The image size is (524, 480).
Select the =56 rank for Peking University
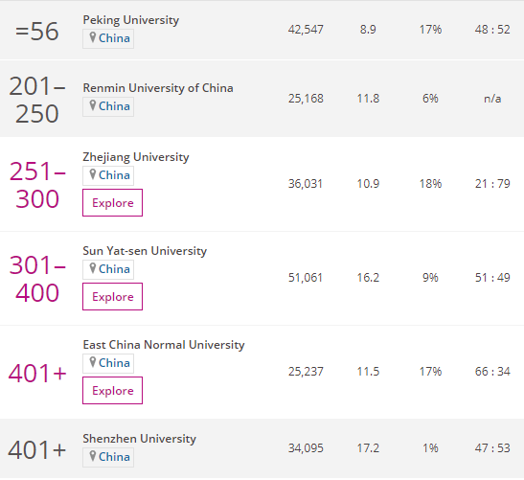[x=37, y=32]
